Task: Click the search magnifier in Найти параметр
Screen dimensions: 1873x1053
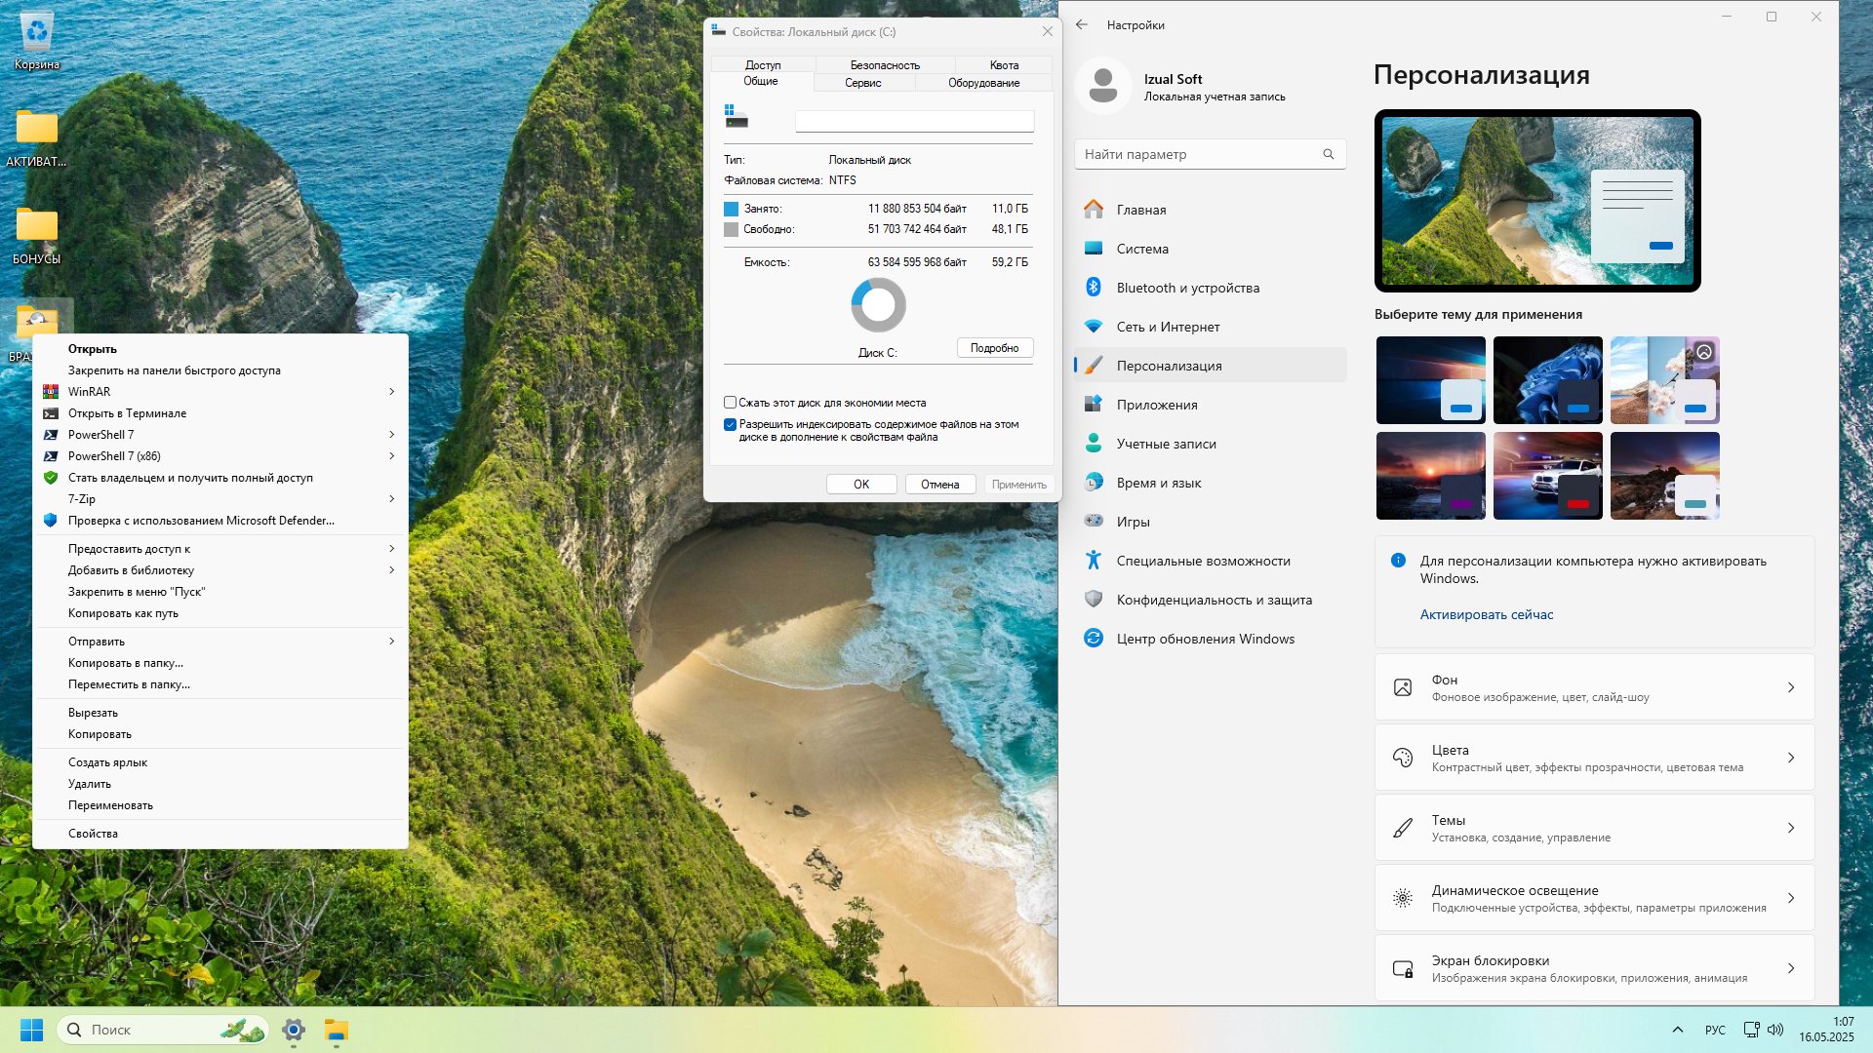Action: click(1328, 154)
